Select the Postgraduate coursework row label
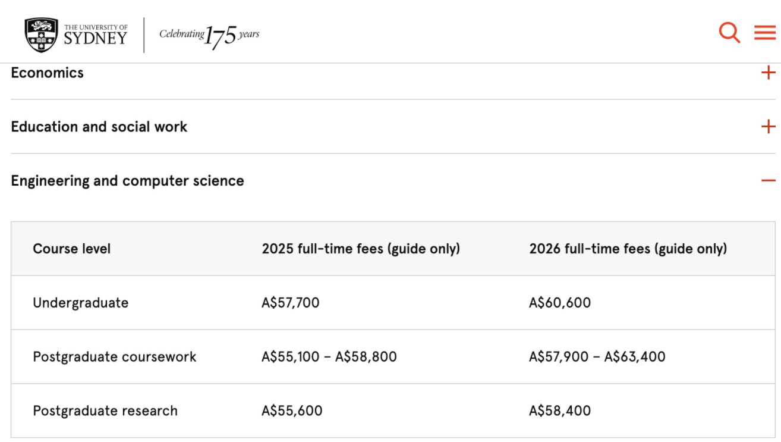This screenshot has width=781, height=442. (x=114, y=357)
